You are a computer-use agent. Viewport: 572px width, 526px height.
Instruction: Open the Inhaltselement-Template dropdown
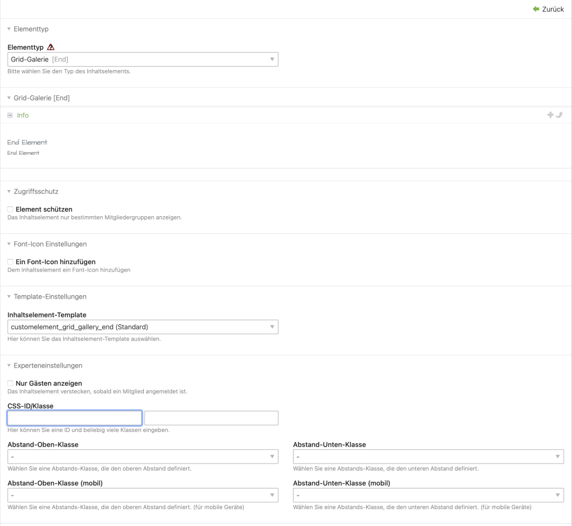[143, 327]
